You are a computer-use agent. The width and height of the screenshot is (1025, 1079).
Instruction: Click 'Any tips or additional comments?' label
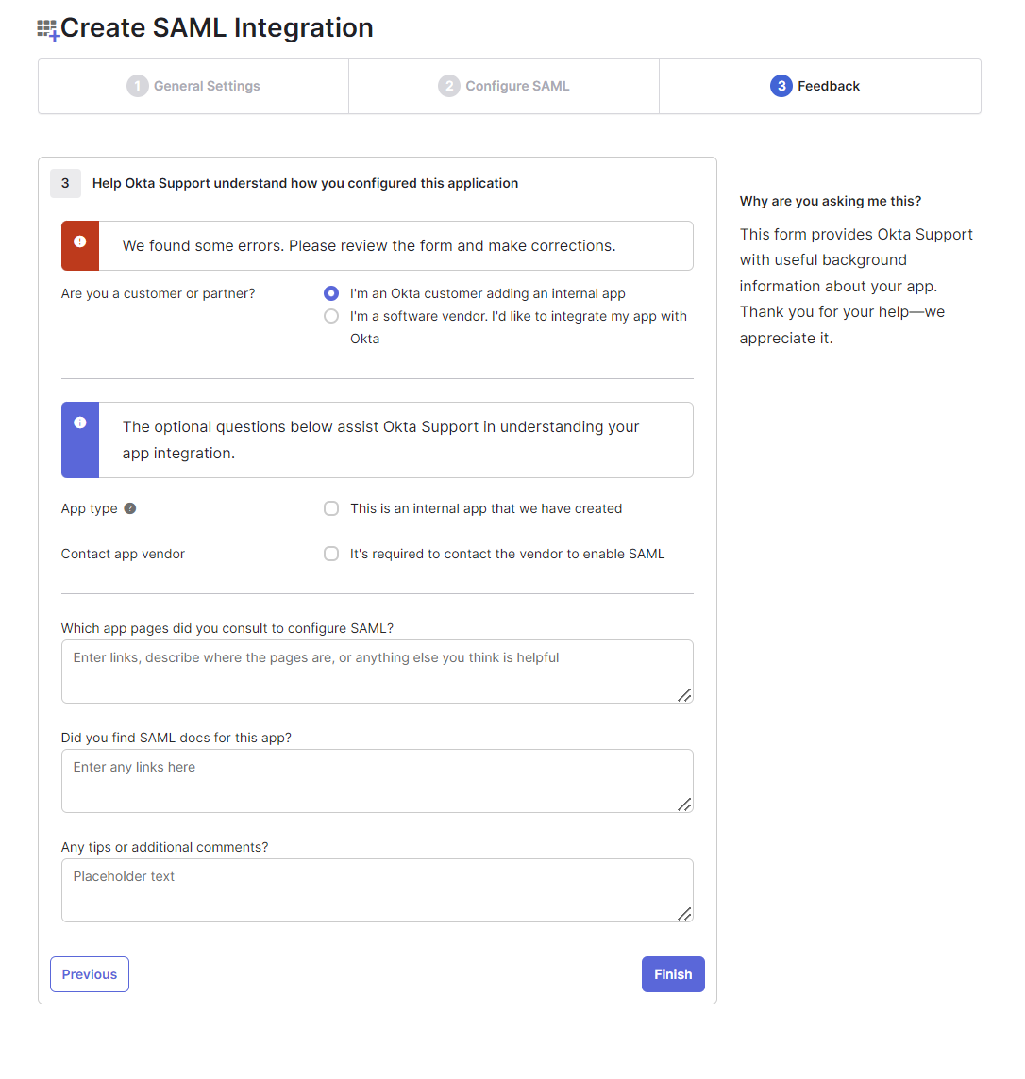point(164,847)
